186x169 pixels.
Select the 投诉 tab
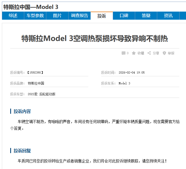(x=101, y=16)
